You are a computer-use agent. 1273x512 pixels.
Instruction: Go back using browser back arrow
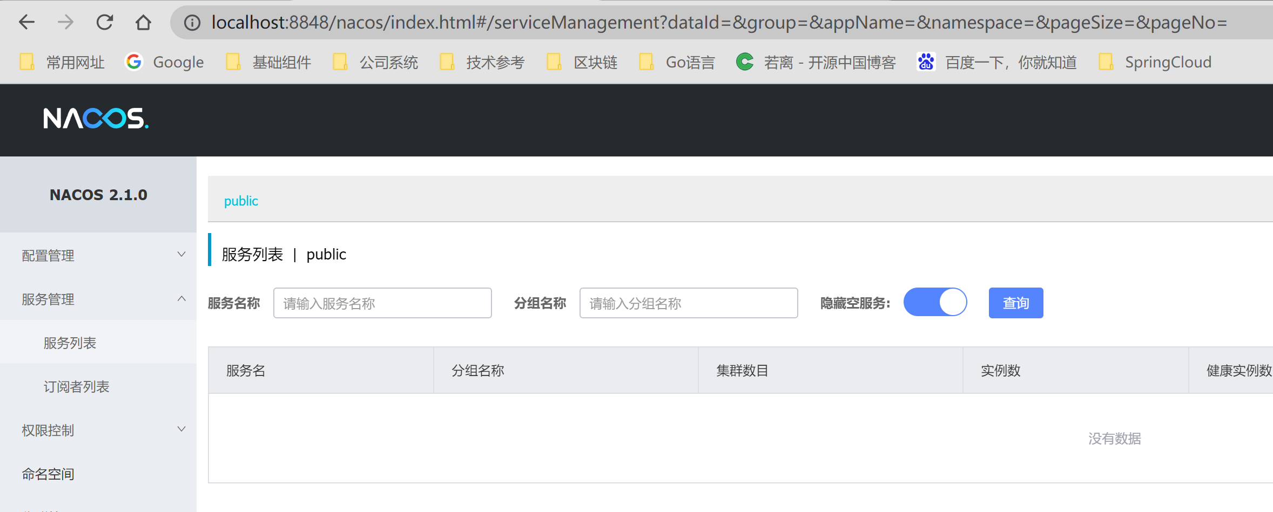pos(26,22)
